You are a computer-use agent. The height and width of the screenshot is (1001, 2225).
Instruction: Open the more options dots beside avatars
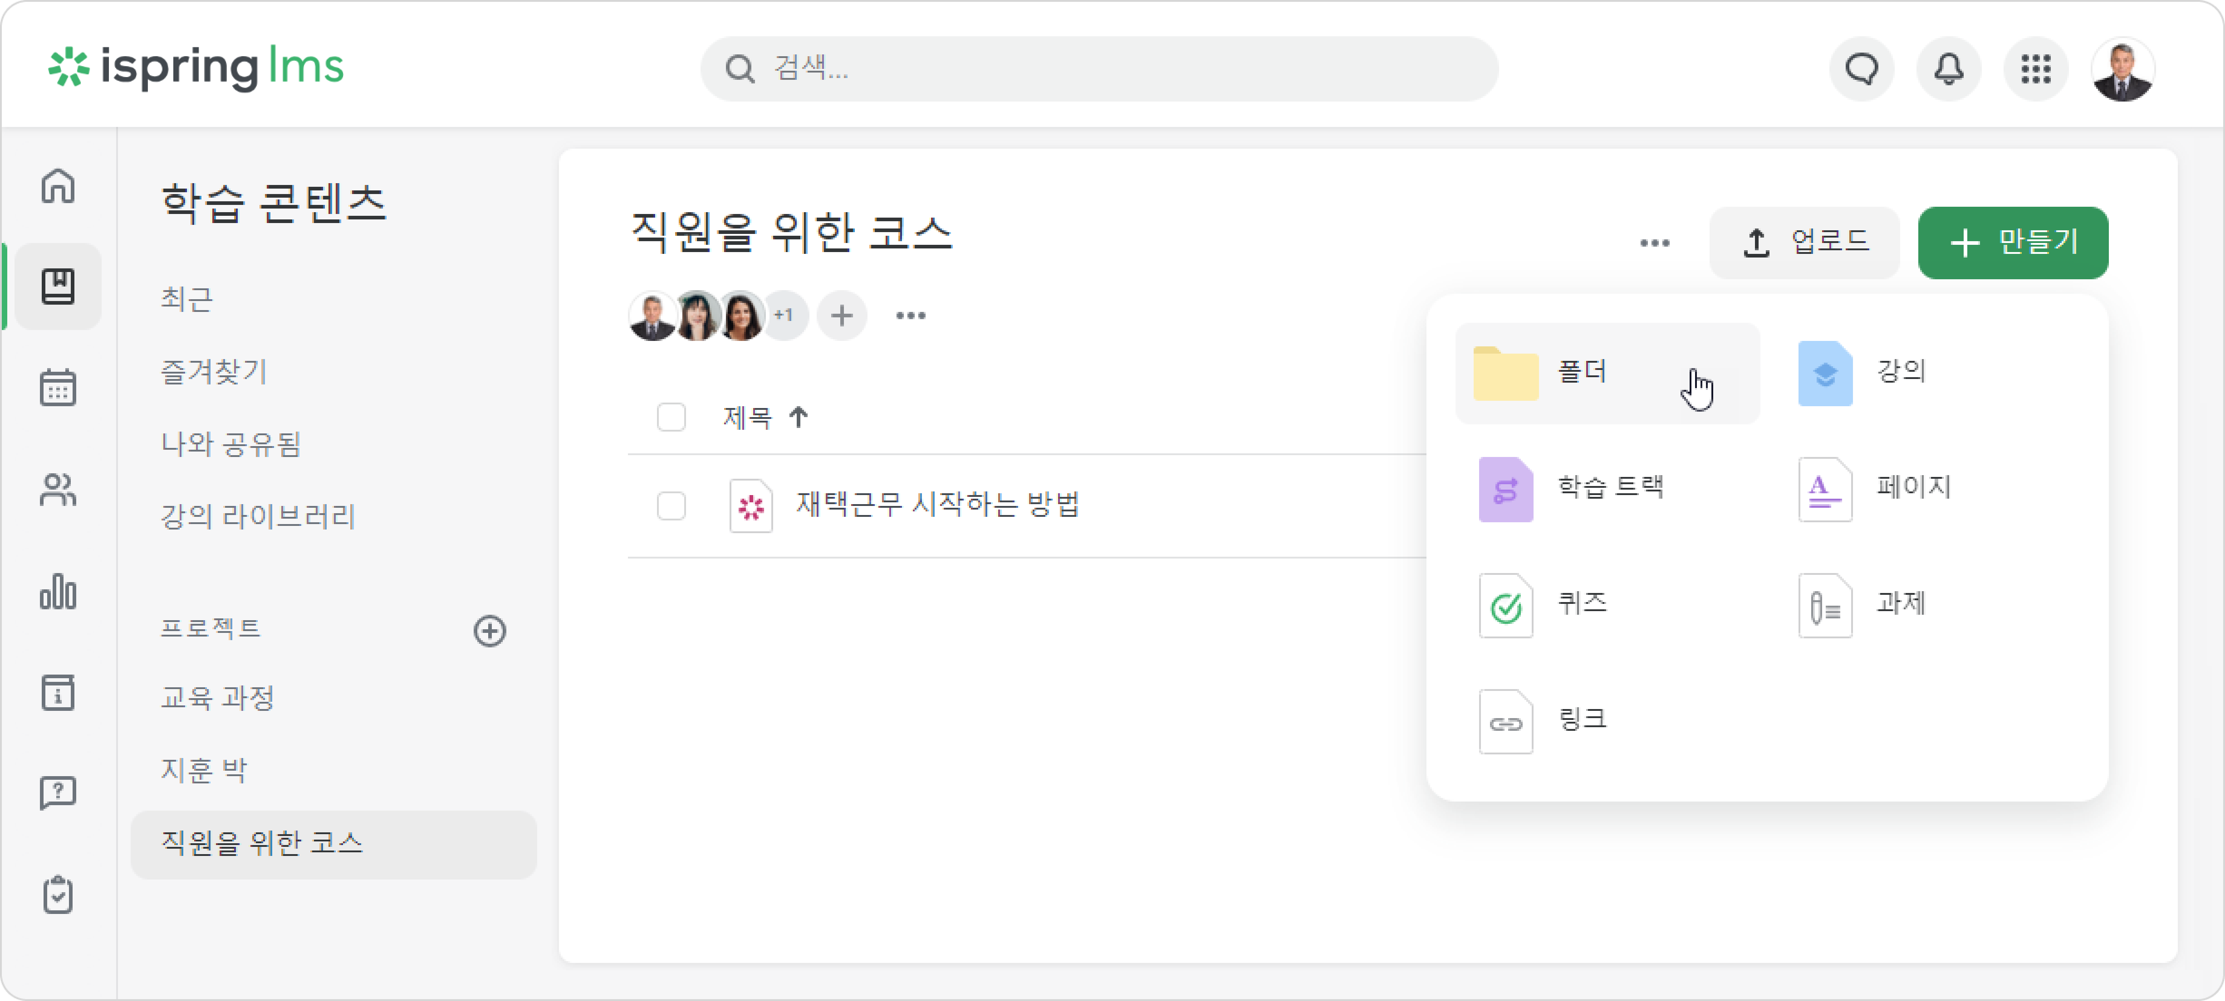coord(911,316)
